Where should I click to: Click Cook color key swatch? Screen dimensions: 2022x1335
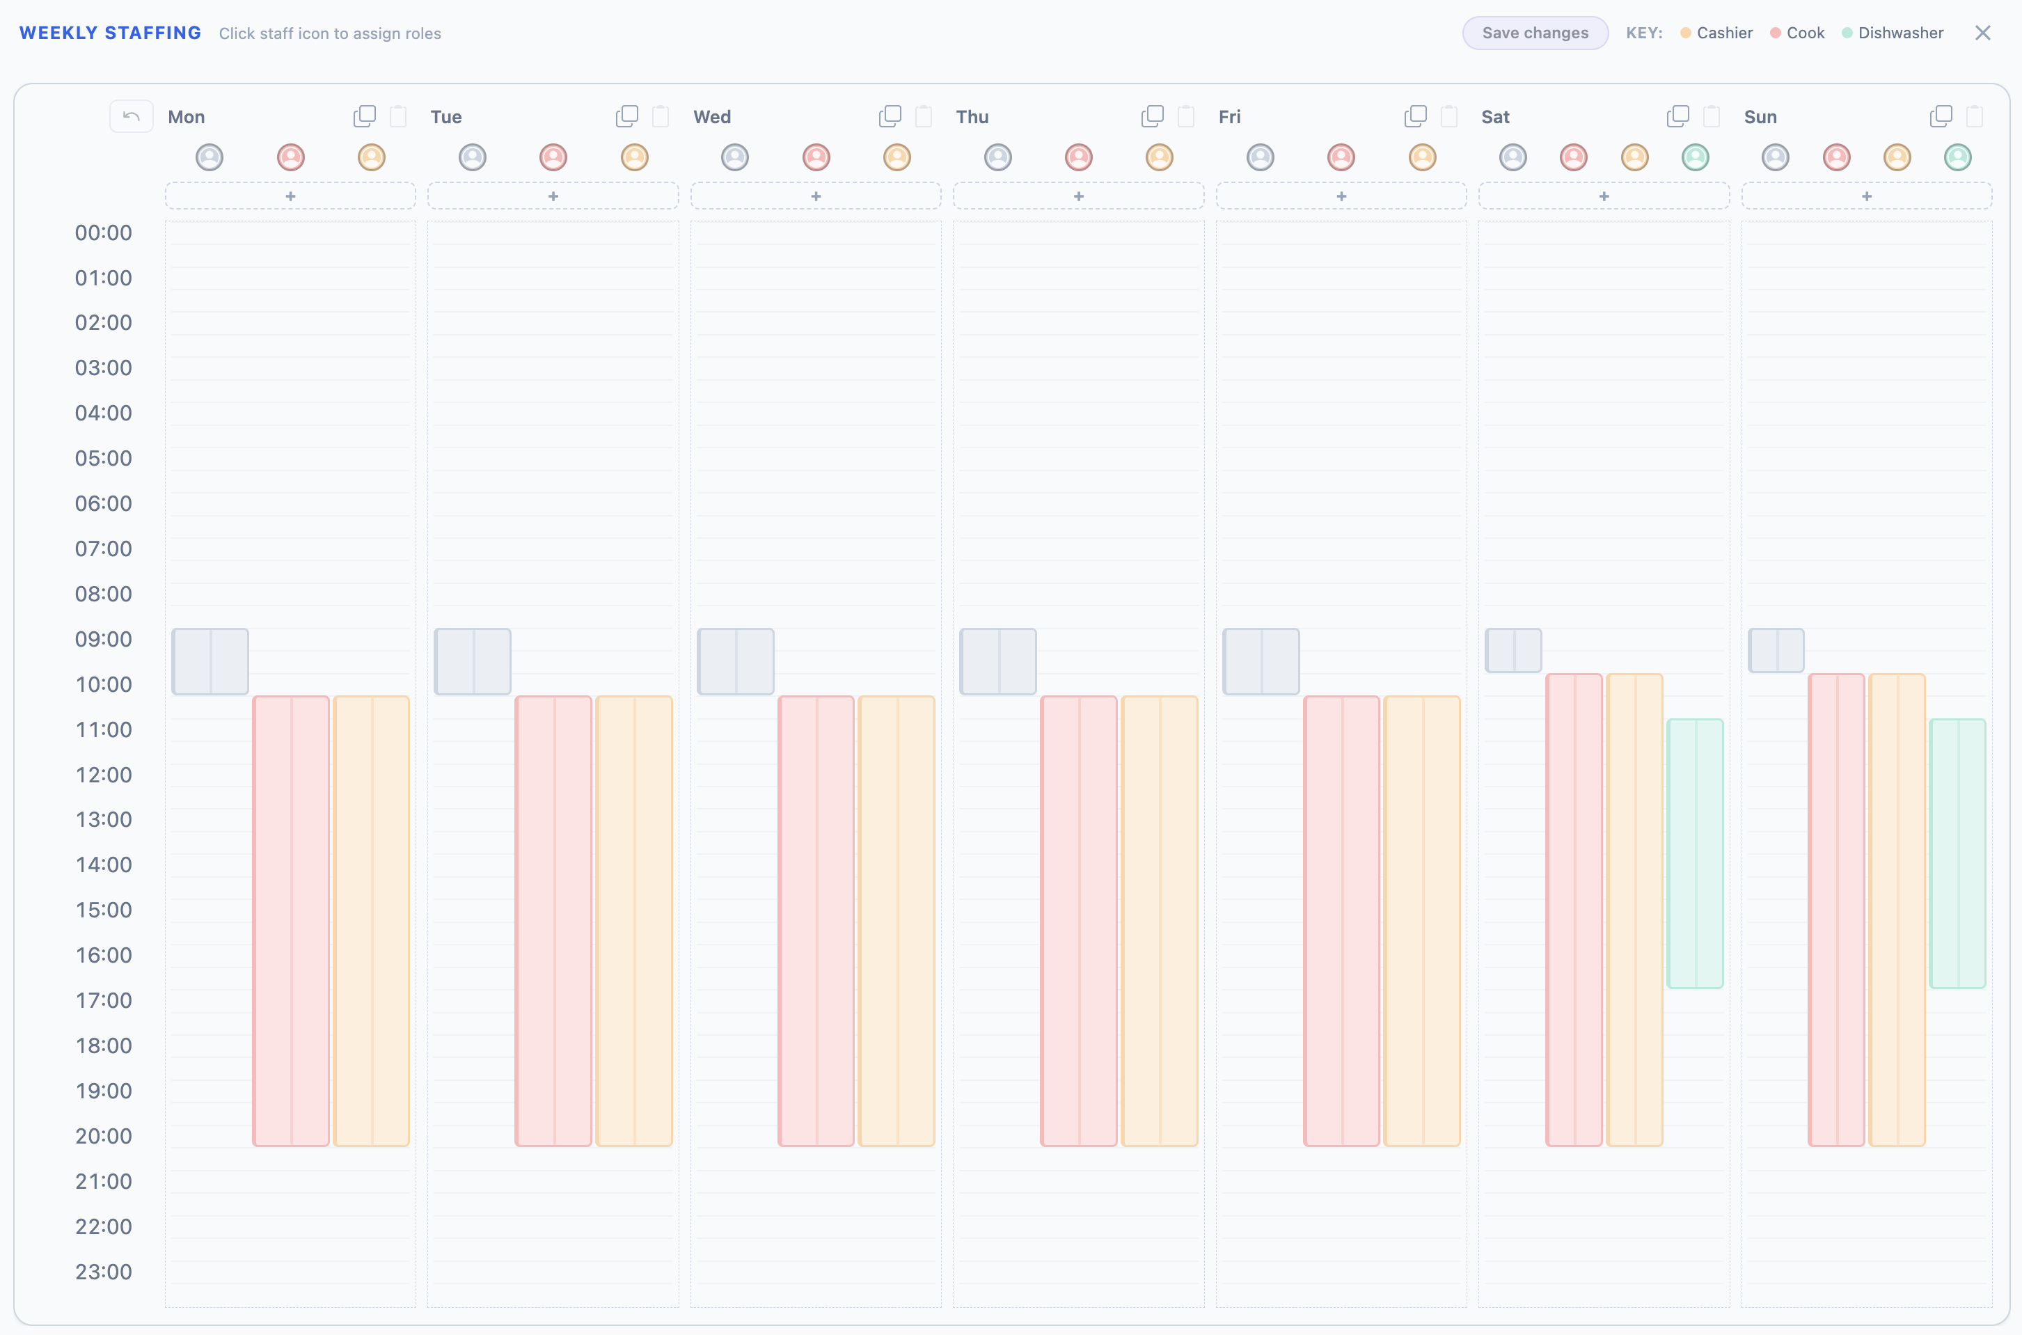point(1775,33)
